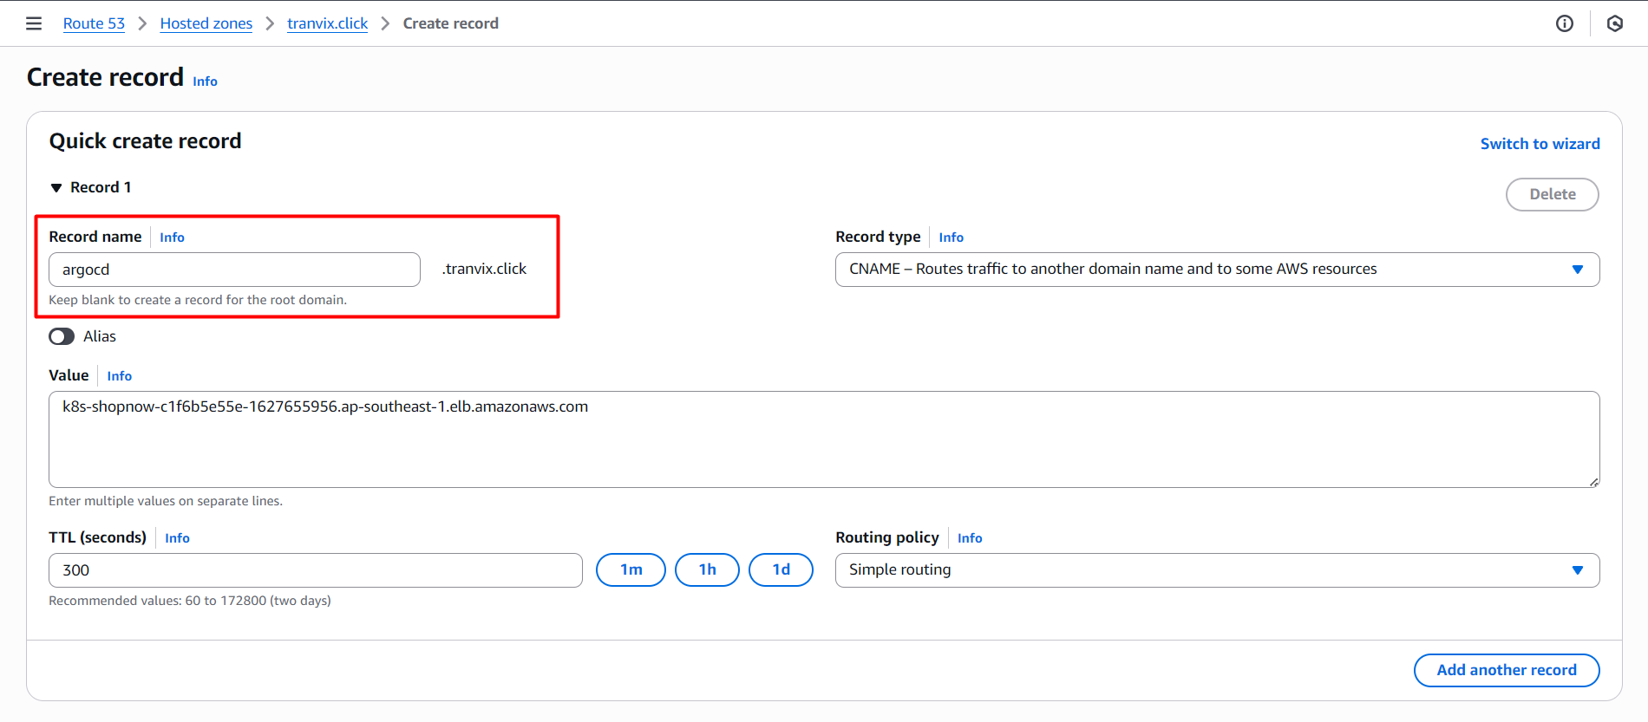Click the Record name input field

tap(234, 270)
